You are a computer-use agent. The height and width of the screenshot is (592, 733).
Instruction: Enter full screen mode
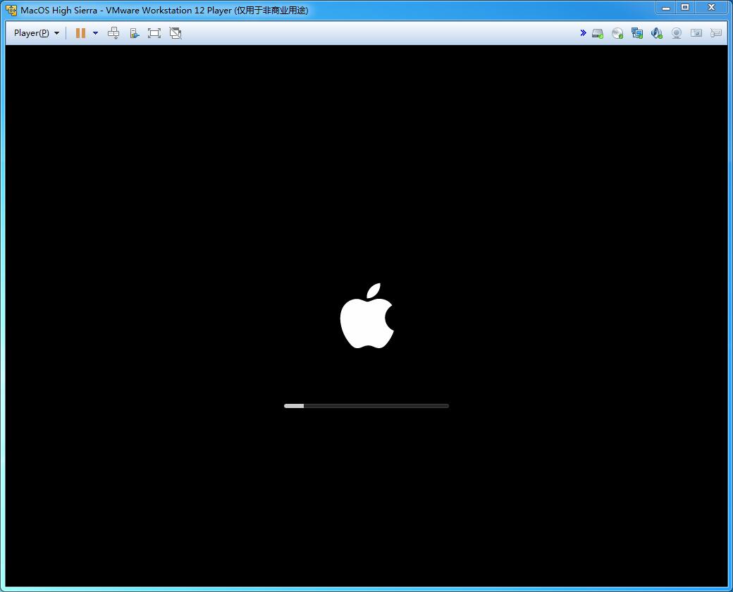[154, 32]
